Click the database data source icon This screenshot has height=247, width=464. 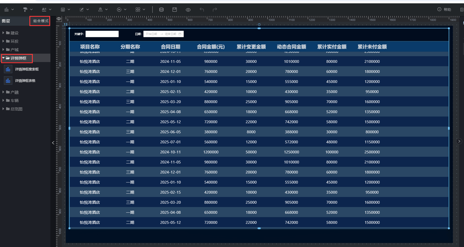pos(161,9)
